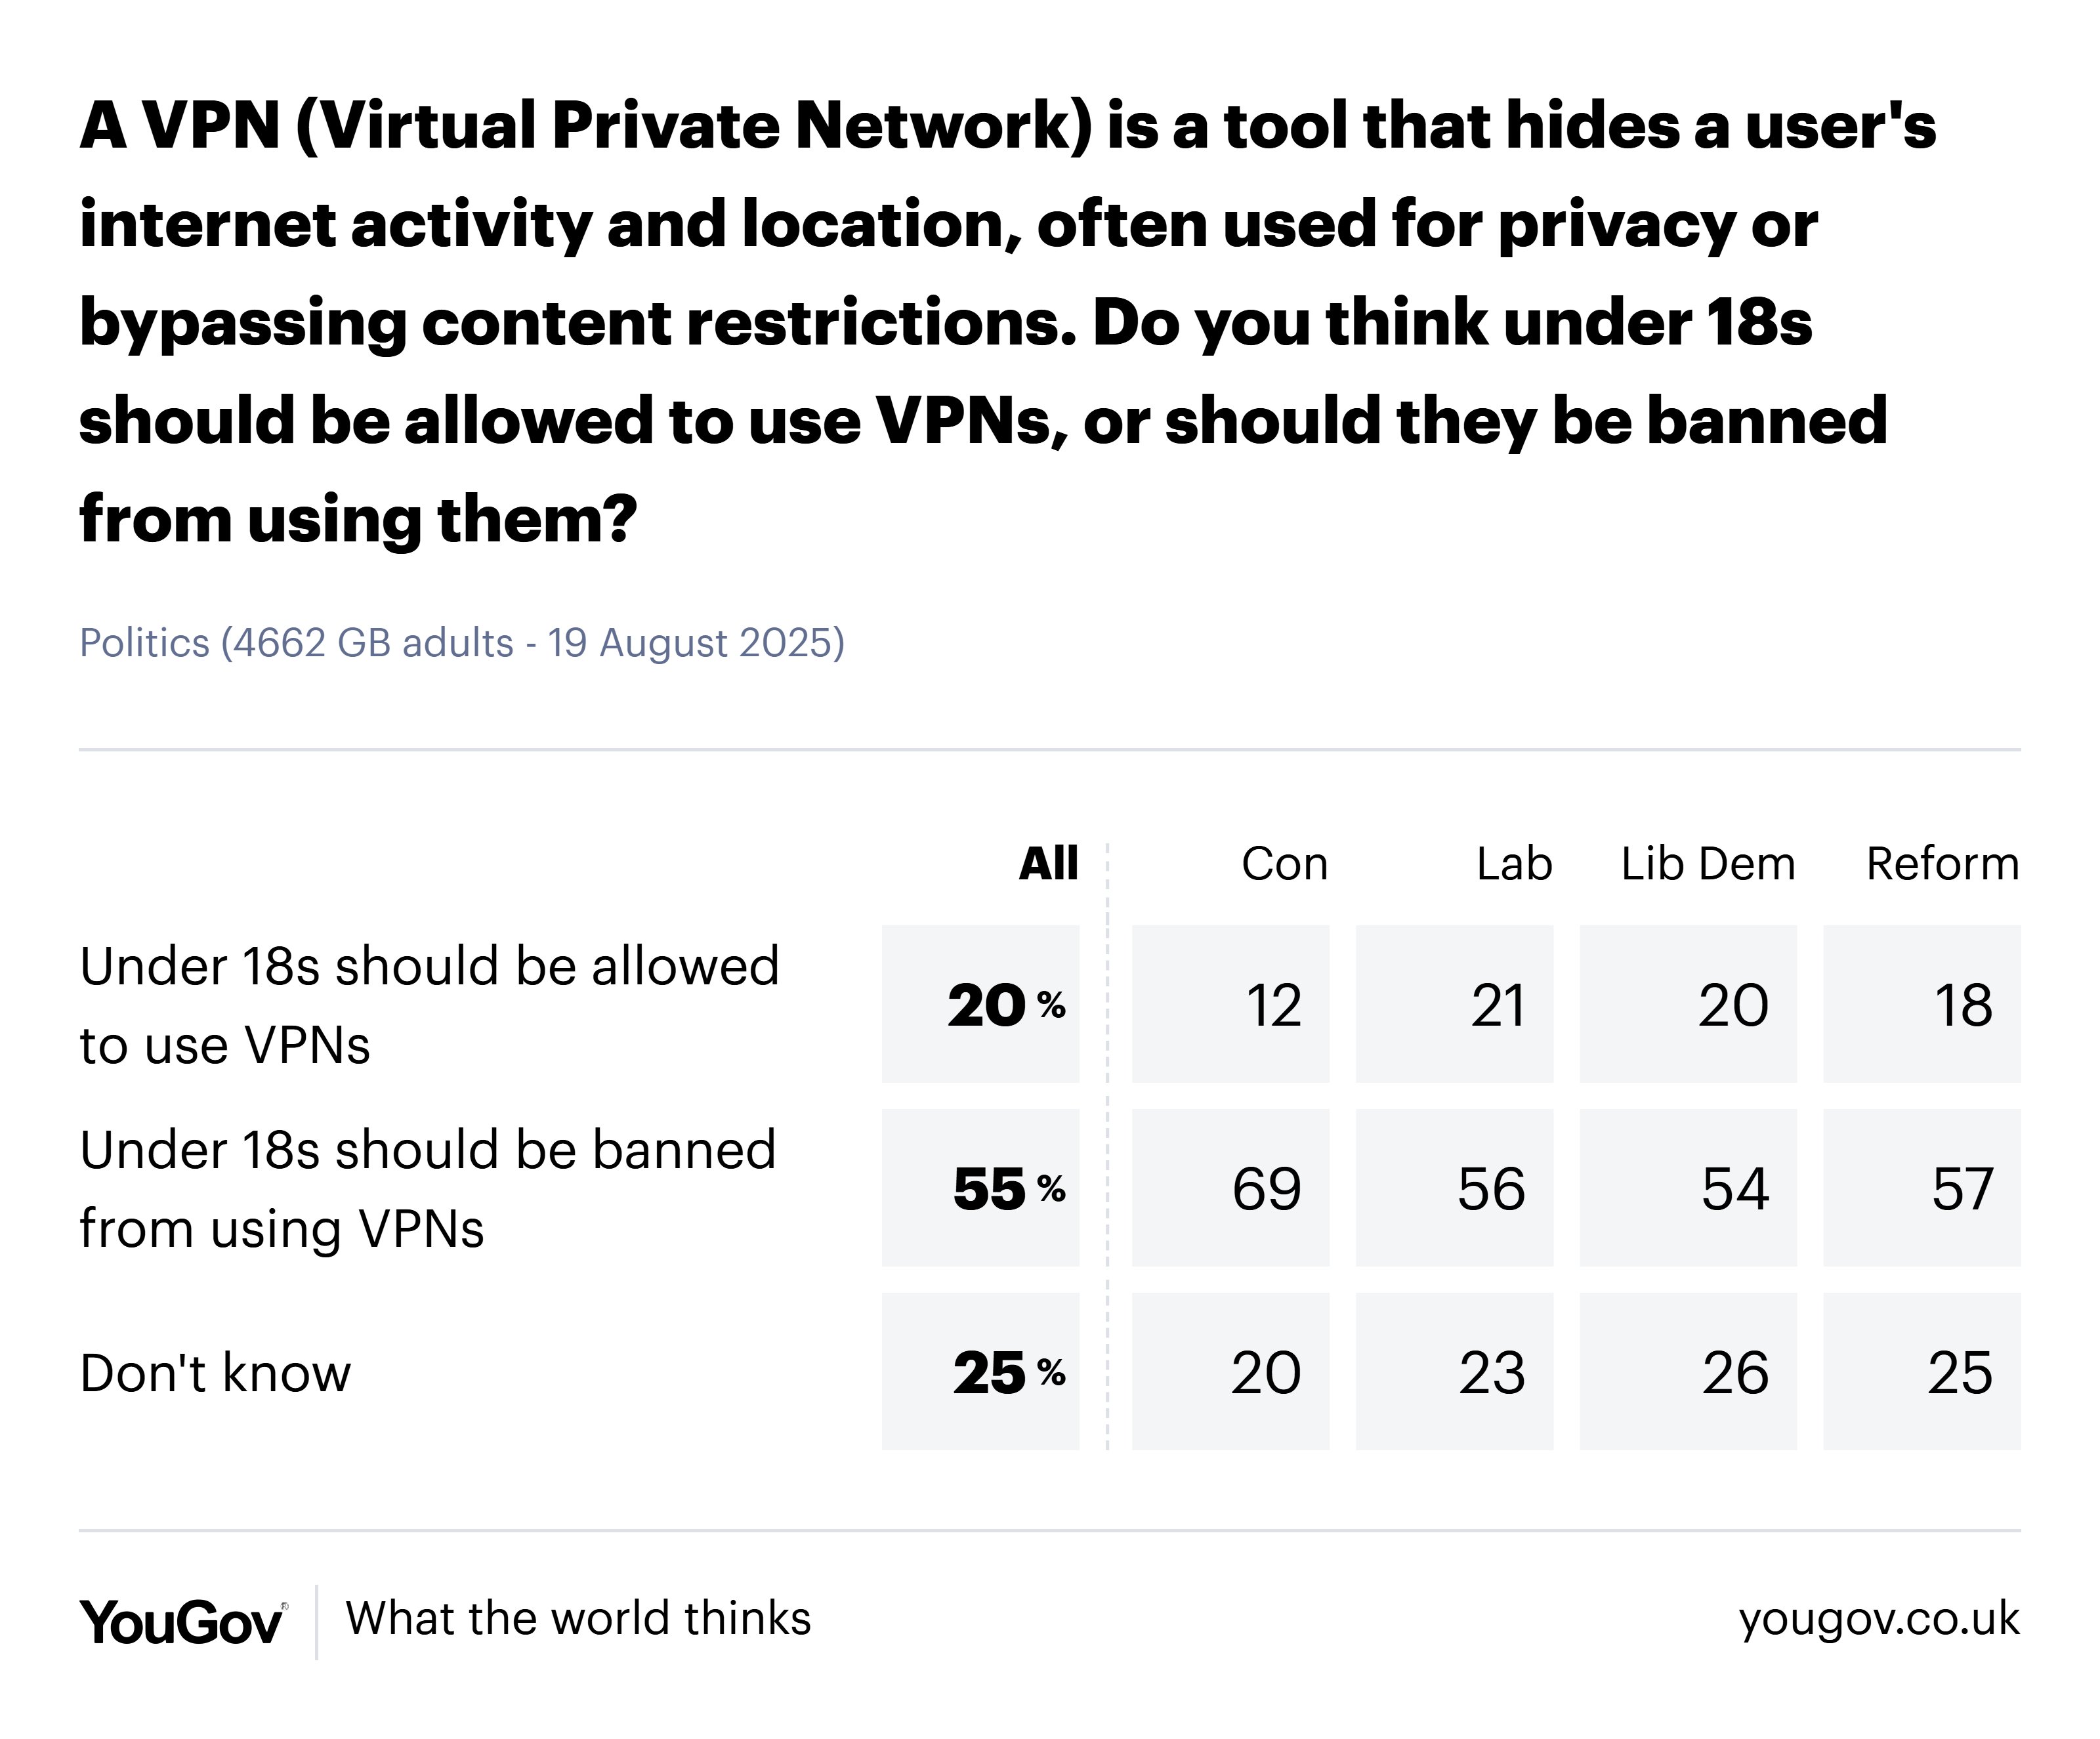
Task: Click the 20% cell in the All column
Action: tap(981, 1004)
